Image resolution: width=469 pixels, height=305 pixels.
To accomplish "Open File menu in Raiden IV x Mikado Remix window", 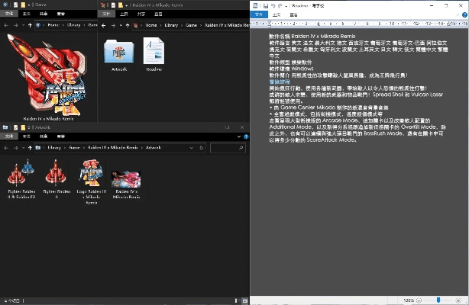I will [106, 14].
